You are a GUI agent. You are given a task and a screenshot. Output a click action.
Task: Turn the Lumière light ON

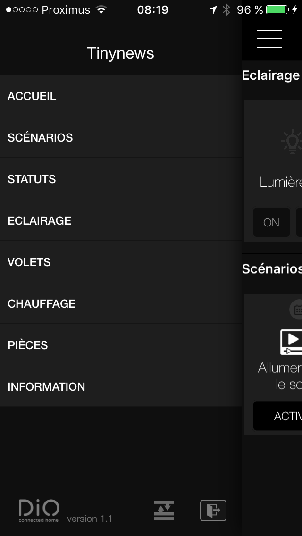click(x=271, y=222)
